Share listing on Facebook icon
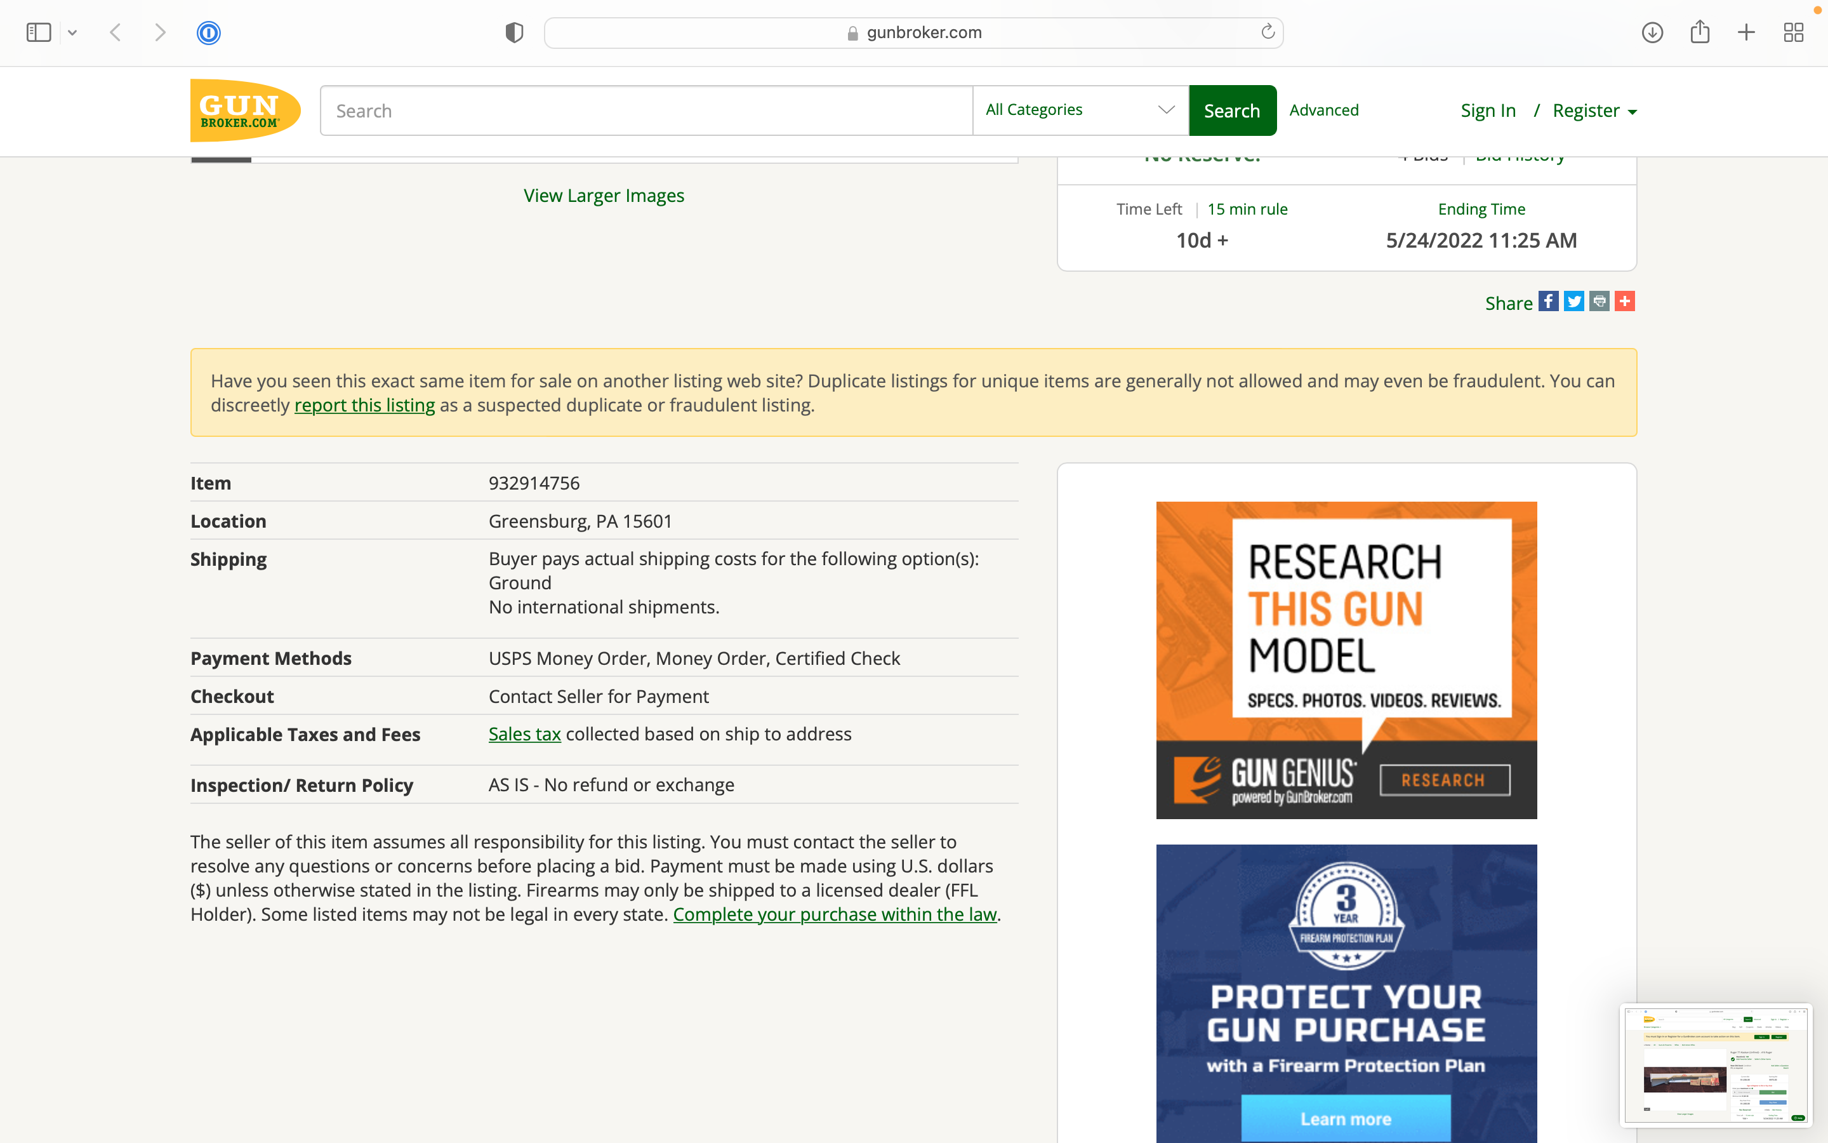Image resolution: width=1828 pixels, height=1143 pixels. 1549,302
